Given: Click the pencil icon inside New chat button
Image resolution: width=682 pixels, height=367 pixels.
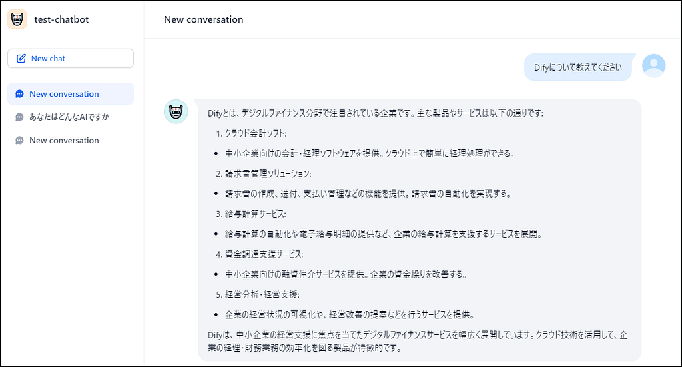Looking at the screenshot, I should 21,59.
